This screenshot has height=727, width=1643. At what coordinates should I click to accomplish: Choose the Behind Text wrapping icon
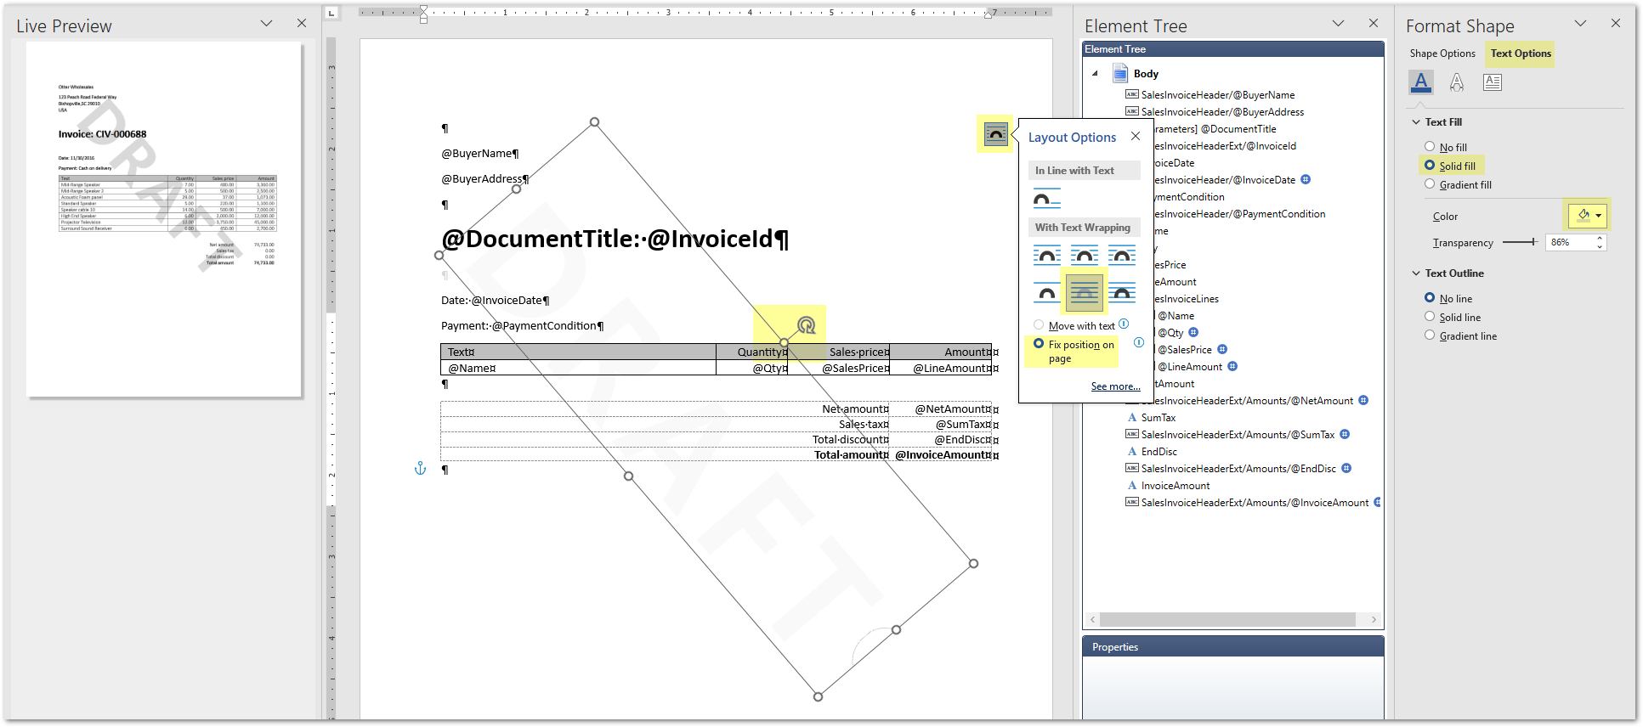pos(1084,293)
